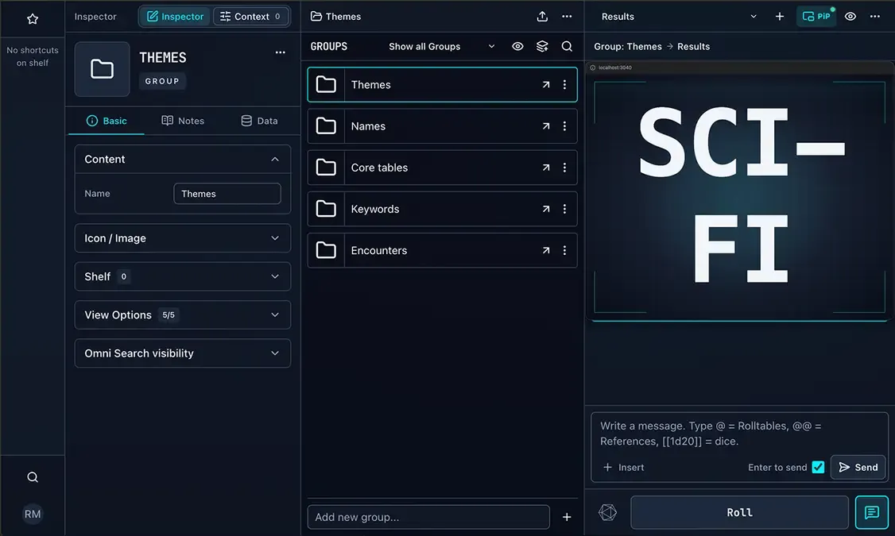The width and height of the screenshot is (895, 536).
Task: Toggle the Enter to send checkbox
Action: click(x=818, y=467)
